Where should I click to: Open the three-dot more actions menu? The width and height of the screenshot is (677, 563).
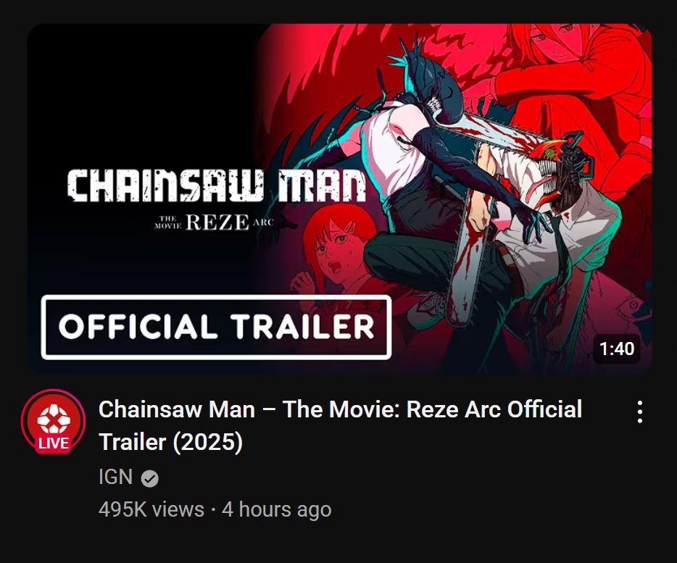(x=640, y=412)
